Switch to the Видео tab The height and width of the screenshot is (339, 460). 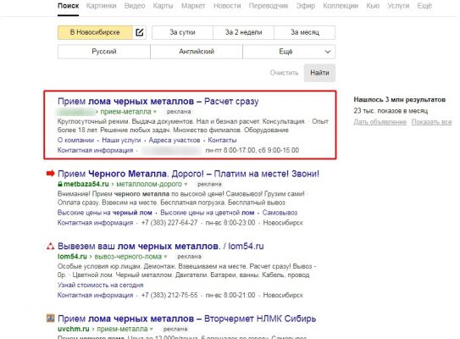[135, 6]
